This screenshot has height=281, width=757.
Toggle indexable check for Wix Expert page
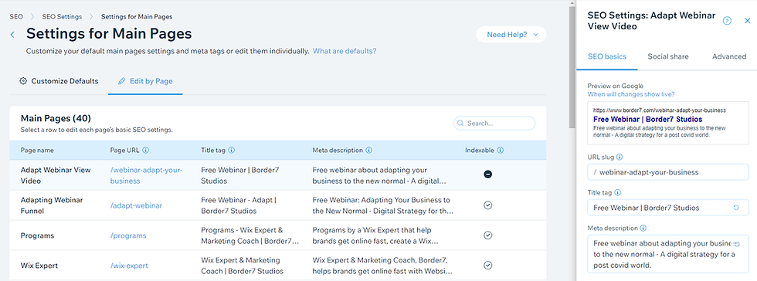tap(487, 265)
